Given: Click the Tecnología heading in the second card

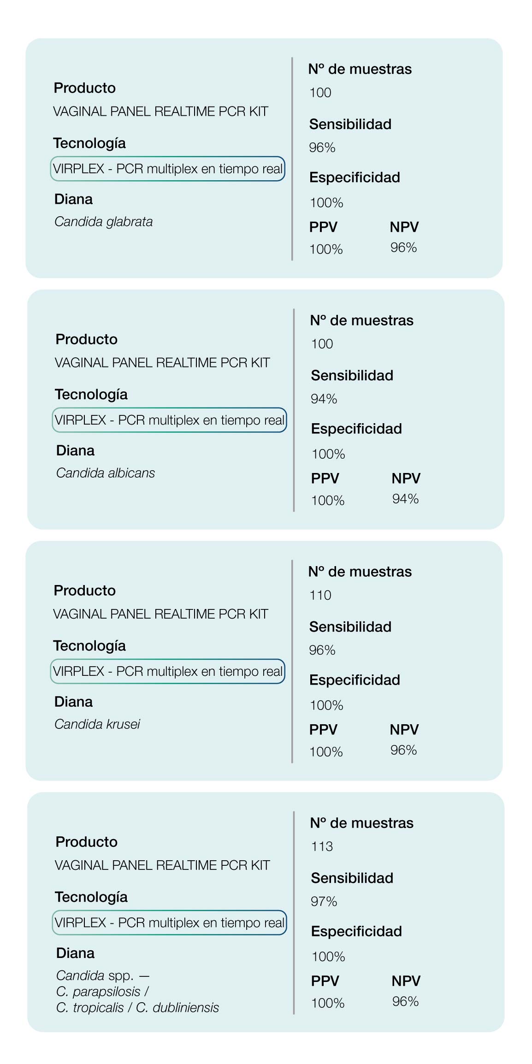Looking at the screenshot, I should coord(91,395).
